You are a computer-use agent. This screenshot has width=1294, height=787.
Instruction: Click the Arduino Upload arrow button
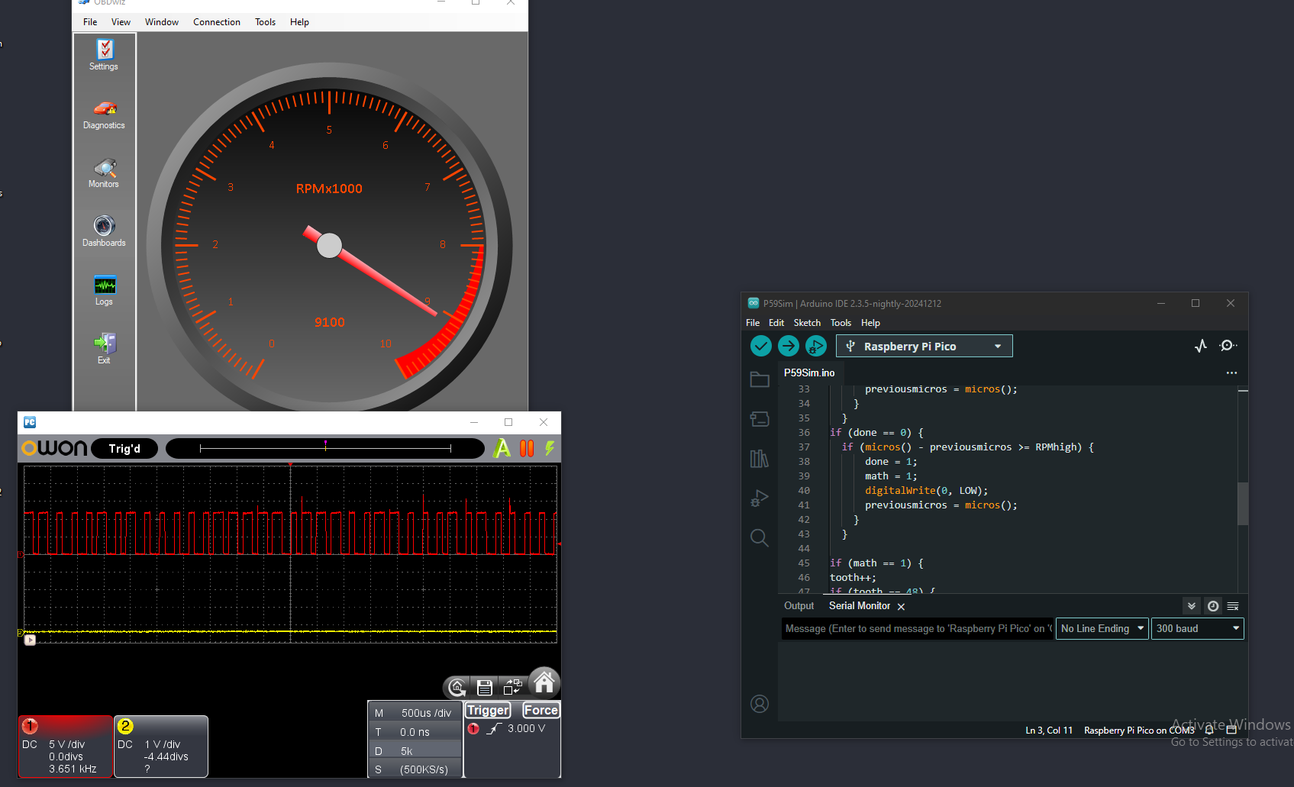tap(789, 346)
